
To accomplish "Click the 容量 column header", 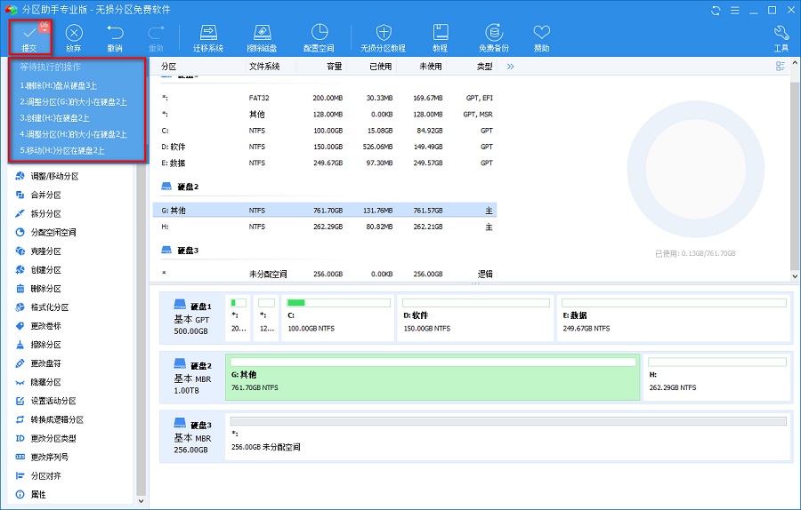I will 334,67.
